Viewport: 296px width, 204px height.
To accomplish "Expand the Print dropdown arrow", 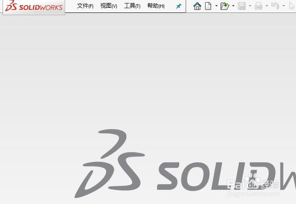I will tap(267, 6).
